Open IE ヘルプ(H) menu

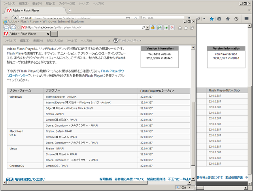click(x=86, y=41)
